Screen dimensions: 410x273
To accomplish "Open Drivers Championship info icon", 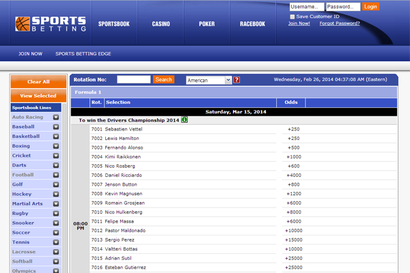I will [x=184, y=119].
